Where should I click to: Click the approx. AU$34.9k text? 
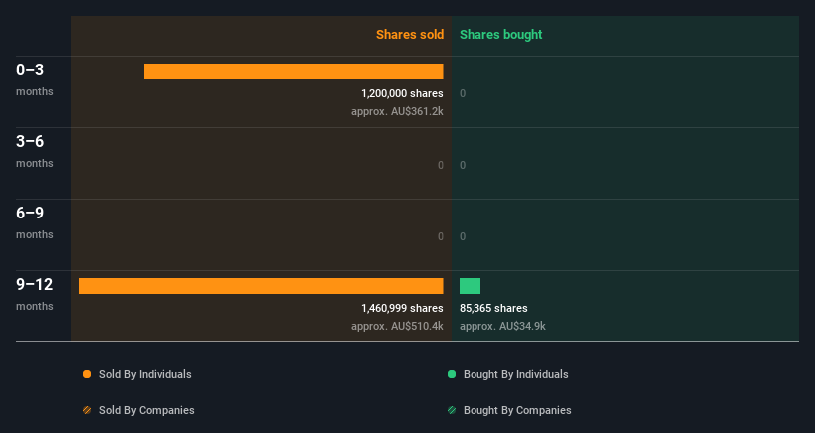pyautogui.click(x=502, y=326)
